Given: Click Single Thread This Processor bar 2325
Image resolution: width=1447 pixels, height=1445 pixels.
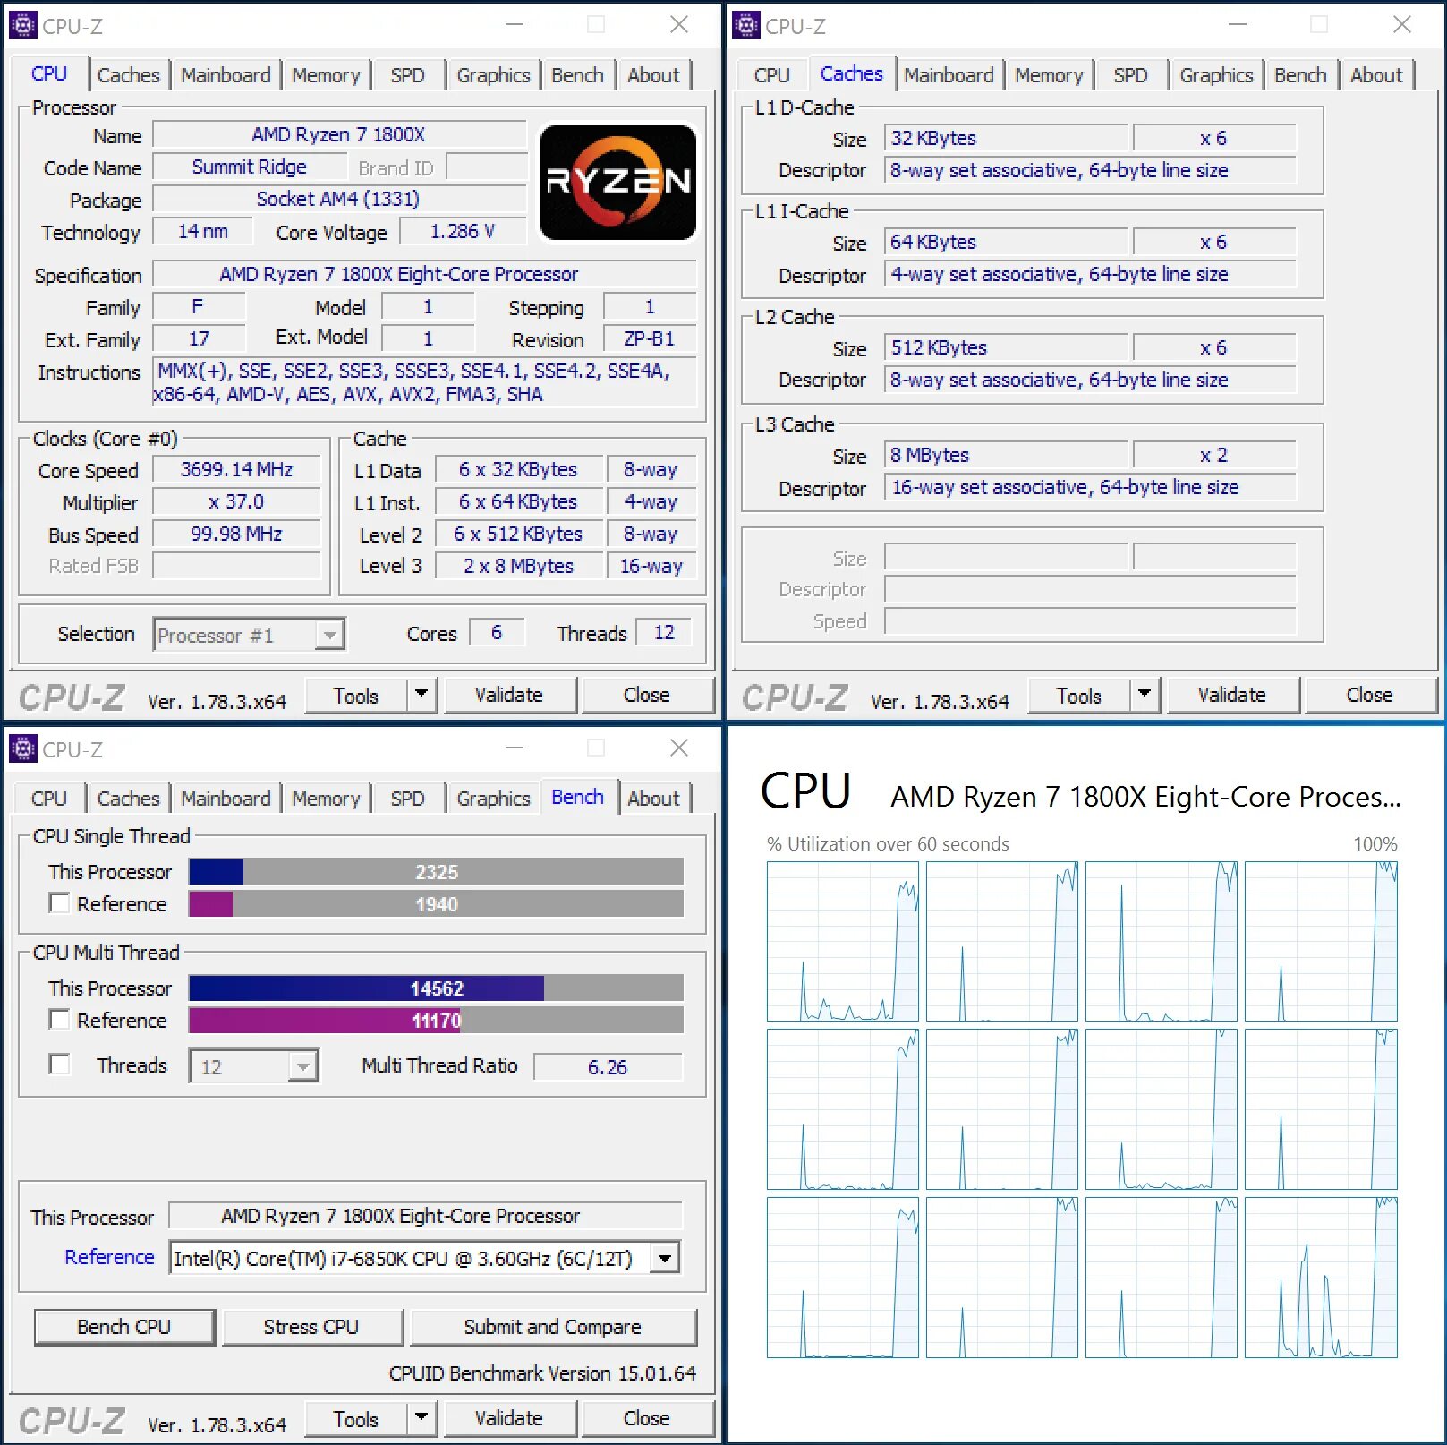Looking at the screenshot, I should click(x=437, y=871).
